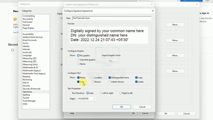Select the No graphic radio option
Screen dimensions: 213x120
79,56
